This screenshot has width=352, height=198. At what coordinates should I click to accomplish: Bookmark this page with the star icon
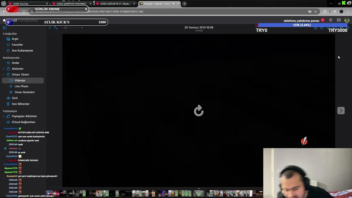(x=316, y=12)
